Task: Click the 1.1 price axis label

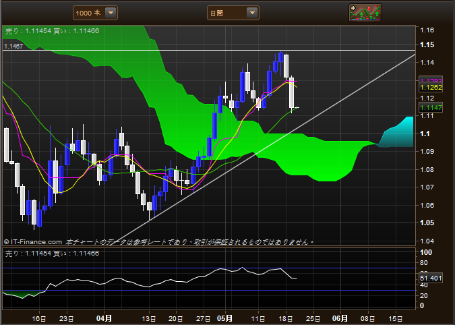Action: click(425, 134)
